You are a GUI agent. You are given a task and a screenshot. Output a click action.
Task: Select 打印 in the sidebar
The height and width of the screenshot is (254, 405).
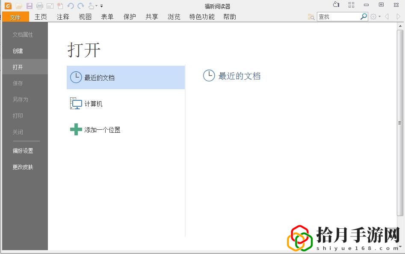(25, 116)
